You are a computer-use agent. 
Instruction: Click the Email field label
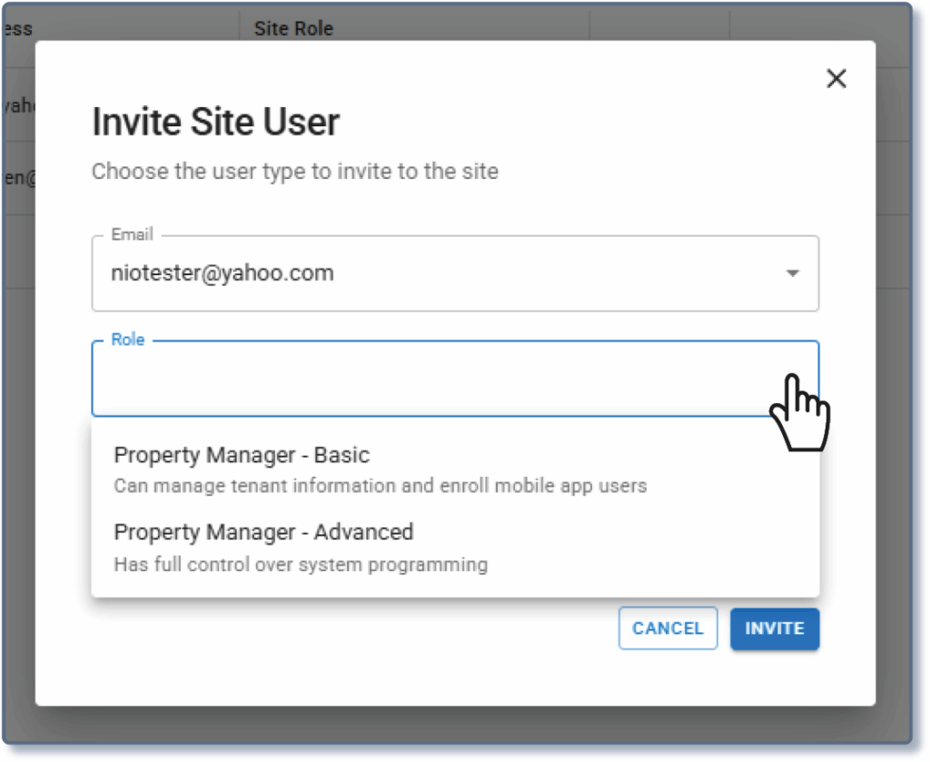click(x=132, y=235)
